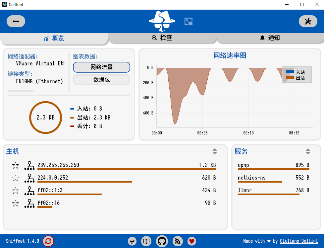The height and width of the screenshot is (248, 324).
Task: Click the adapter info horizontal scrollbar
Action: pyautogui.click(x=21, y=91)
